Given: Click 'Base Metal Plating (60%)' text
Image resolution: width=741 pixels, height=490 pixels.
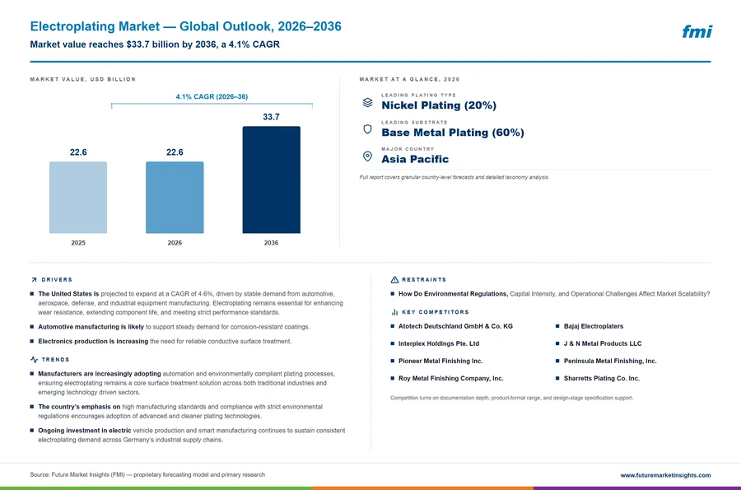Looking at the screenshot, I should (x=453, y=133).
